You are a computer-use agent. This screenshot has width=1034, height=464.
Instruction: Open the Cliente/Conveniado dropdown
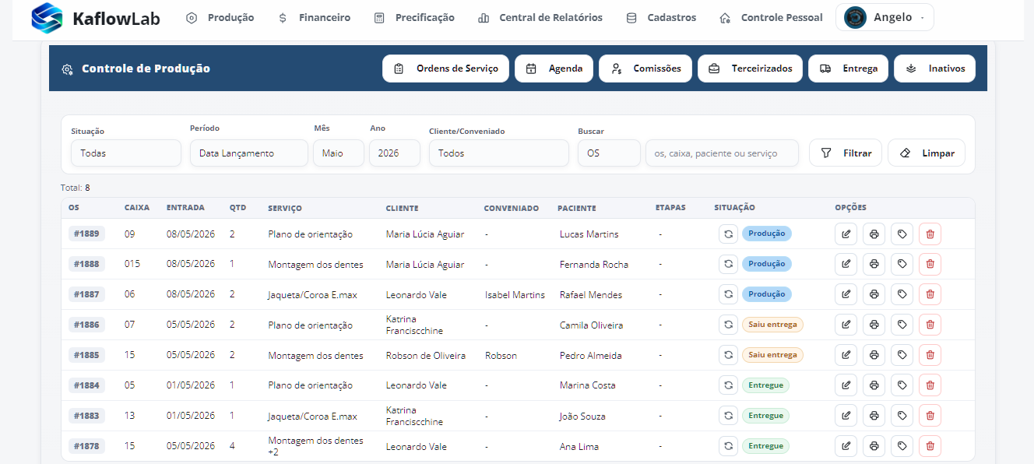tap(499, 153)
